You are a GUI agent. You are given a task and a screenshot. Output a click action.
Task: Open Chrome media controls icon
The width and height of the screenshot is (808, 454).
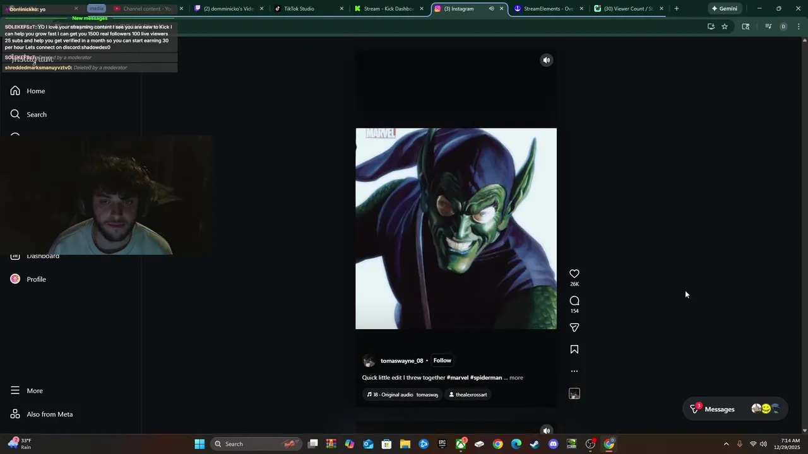[x=768, y=26]
